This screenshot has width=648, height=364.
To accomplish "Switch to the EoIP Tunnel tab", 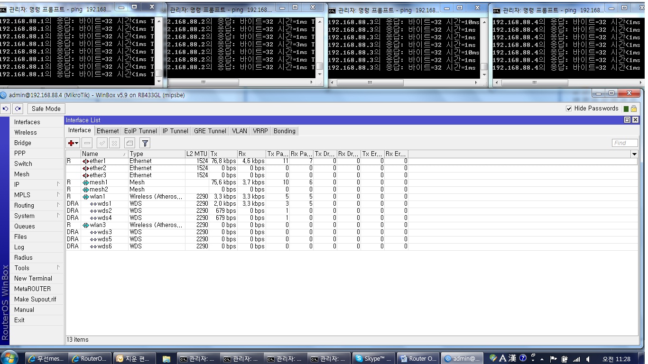I will (x=140, y=131).
